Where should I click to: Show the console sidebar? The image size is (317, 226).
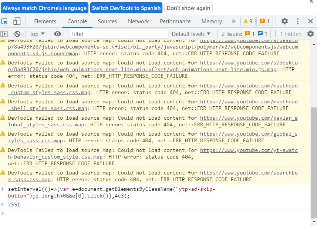pyautogui.click(x=4, y=34)
